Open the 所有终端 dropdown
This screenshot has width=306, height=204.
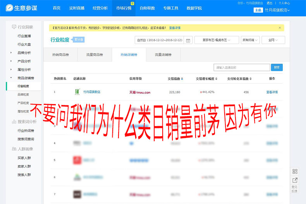tap(250, 40)
